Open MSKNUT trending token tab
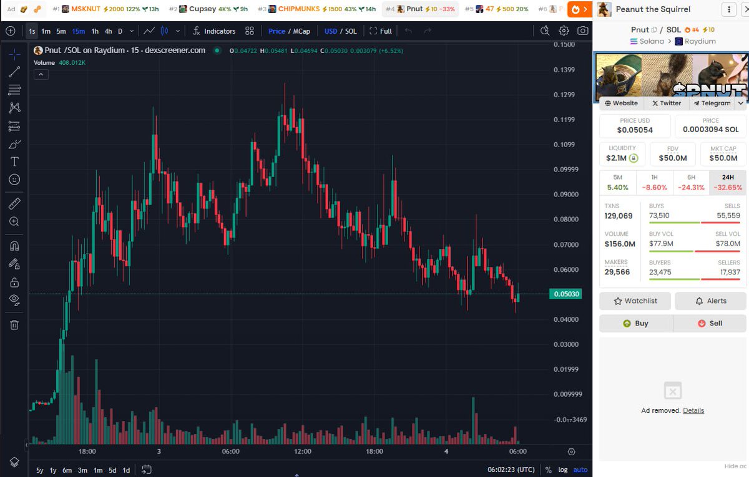 click(106, 9)
